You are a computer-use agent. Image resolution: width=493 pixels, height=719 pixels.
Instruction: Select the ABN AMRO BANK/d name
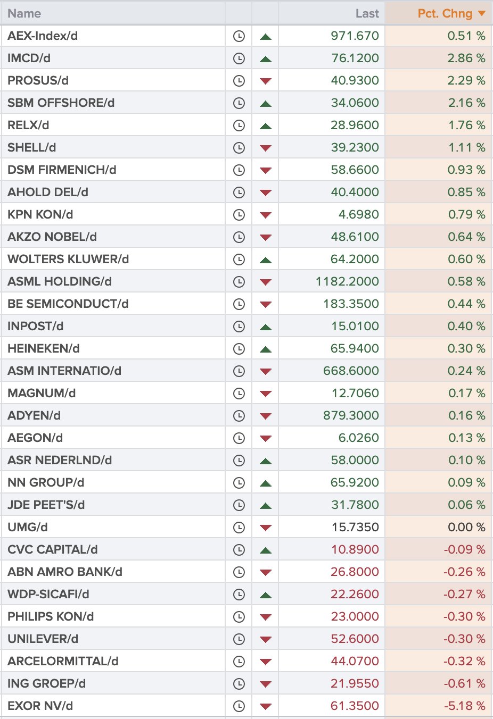(65, 572)
